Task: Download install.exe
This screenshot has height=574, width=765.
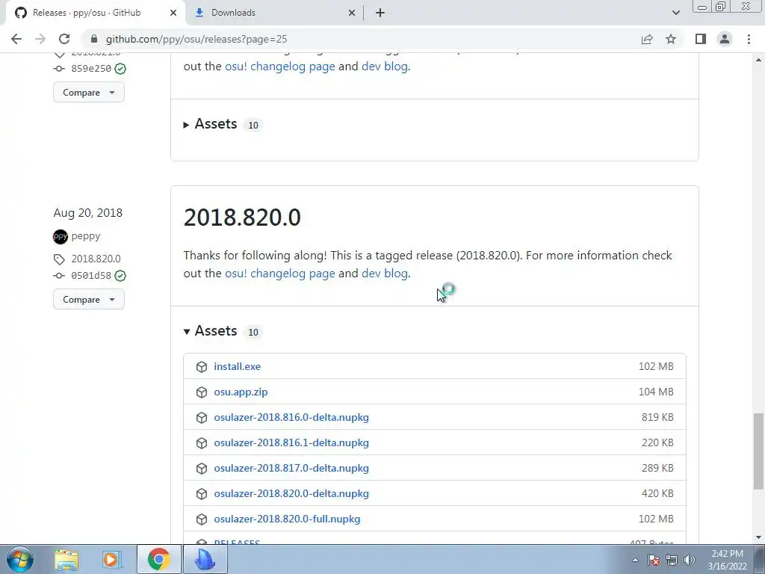Action: [x=237, y=366]
